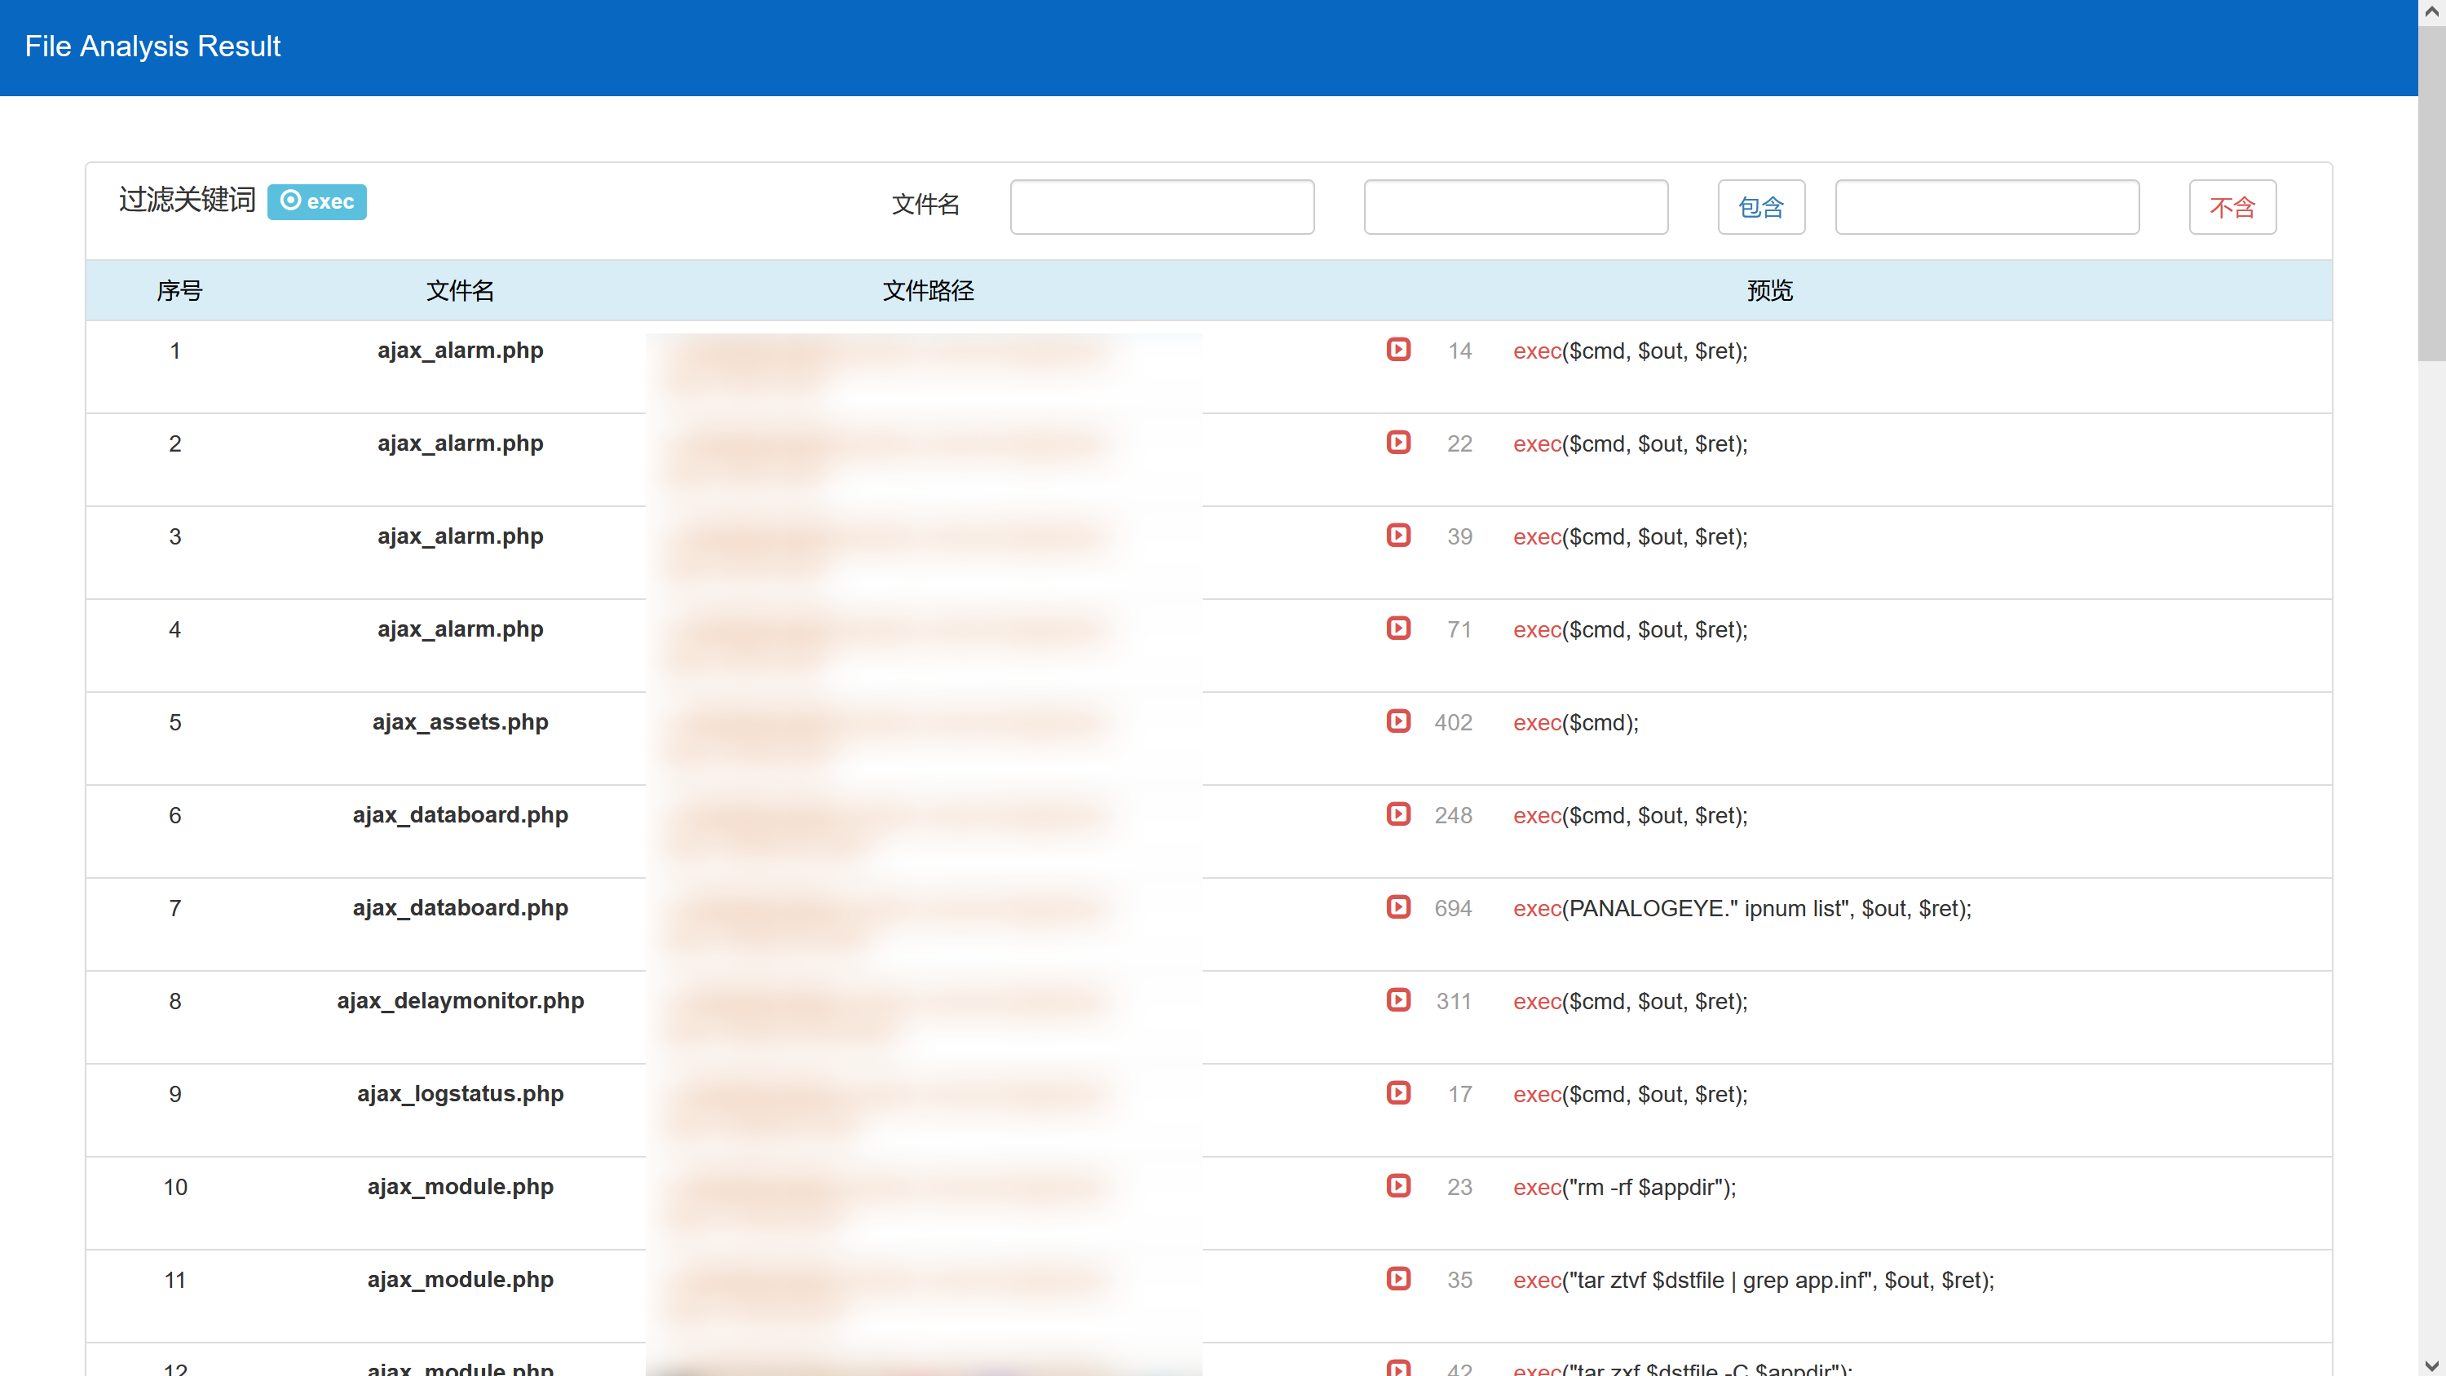Viewport: 2446px width, 1376px height.
Task: Open the preview for ajax_assets.php line 402
Action: pos(1397,721)
